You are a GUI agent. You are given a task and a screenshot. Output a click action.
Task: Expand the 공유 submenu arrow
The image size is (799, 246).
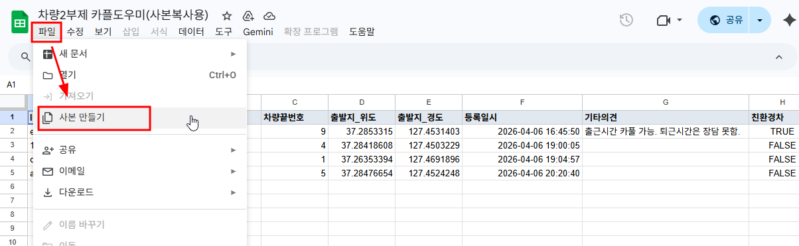pos(234,150)
